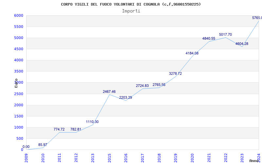Select the 774.72 data label
This screenshot has width=262, height=164.
coord(59,129)
